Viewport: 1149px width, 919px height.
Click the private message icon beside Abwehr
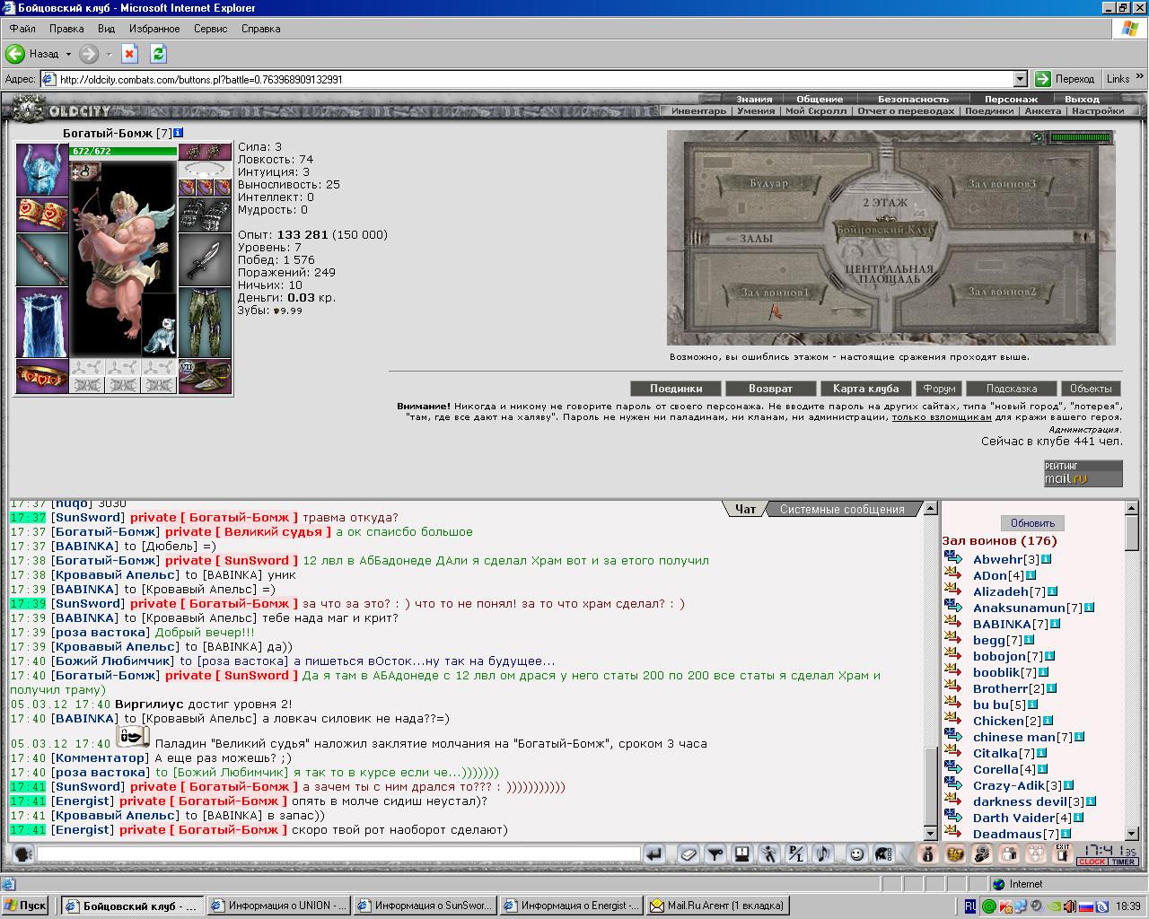pos(952,559)
